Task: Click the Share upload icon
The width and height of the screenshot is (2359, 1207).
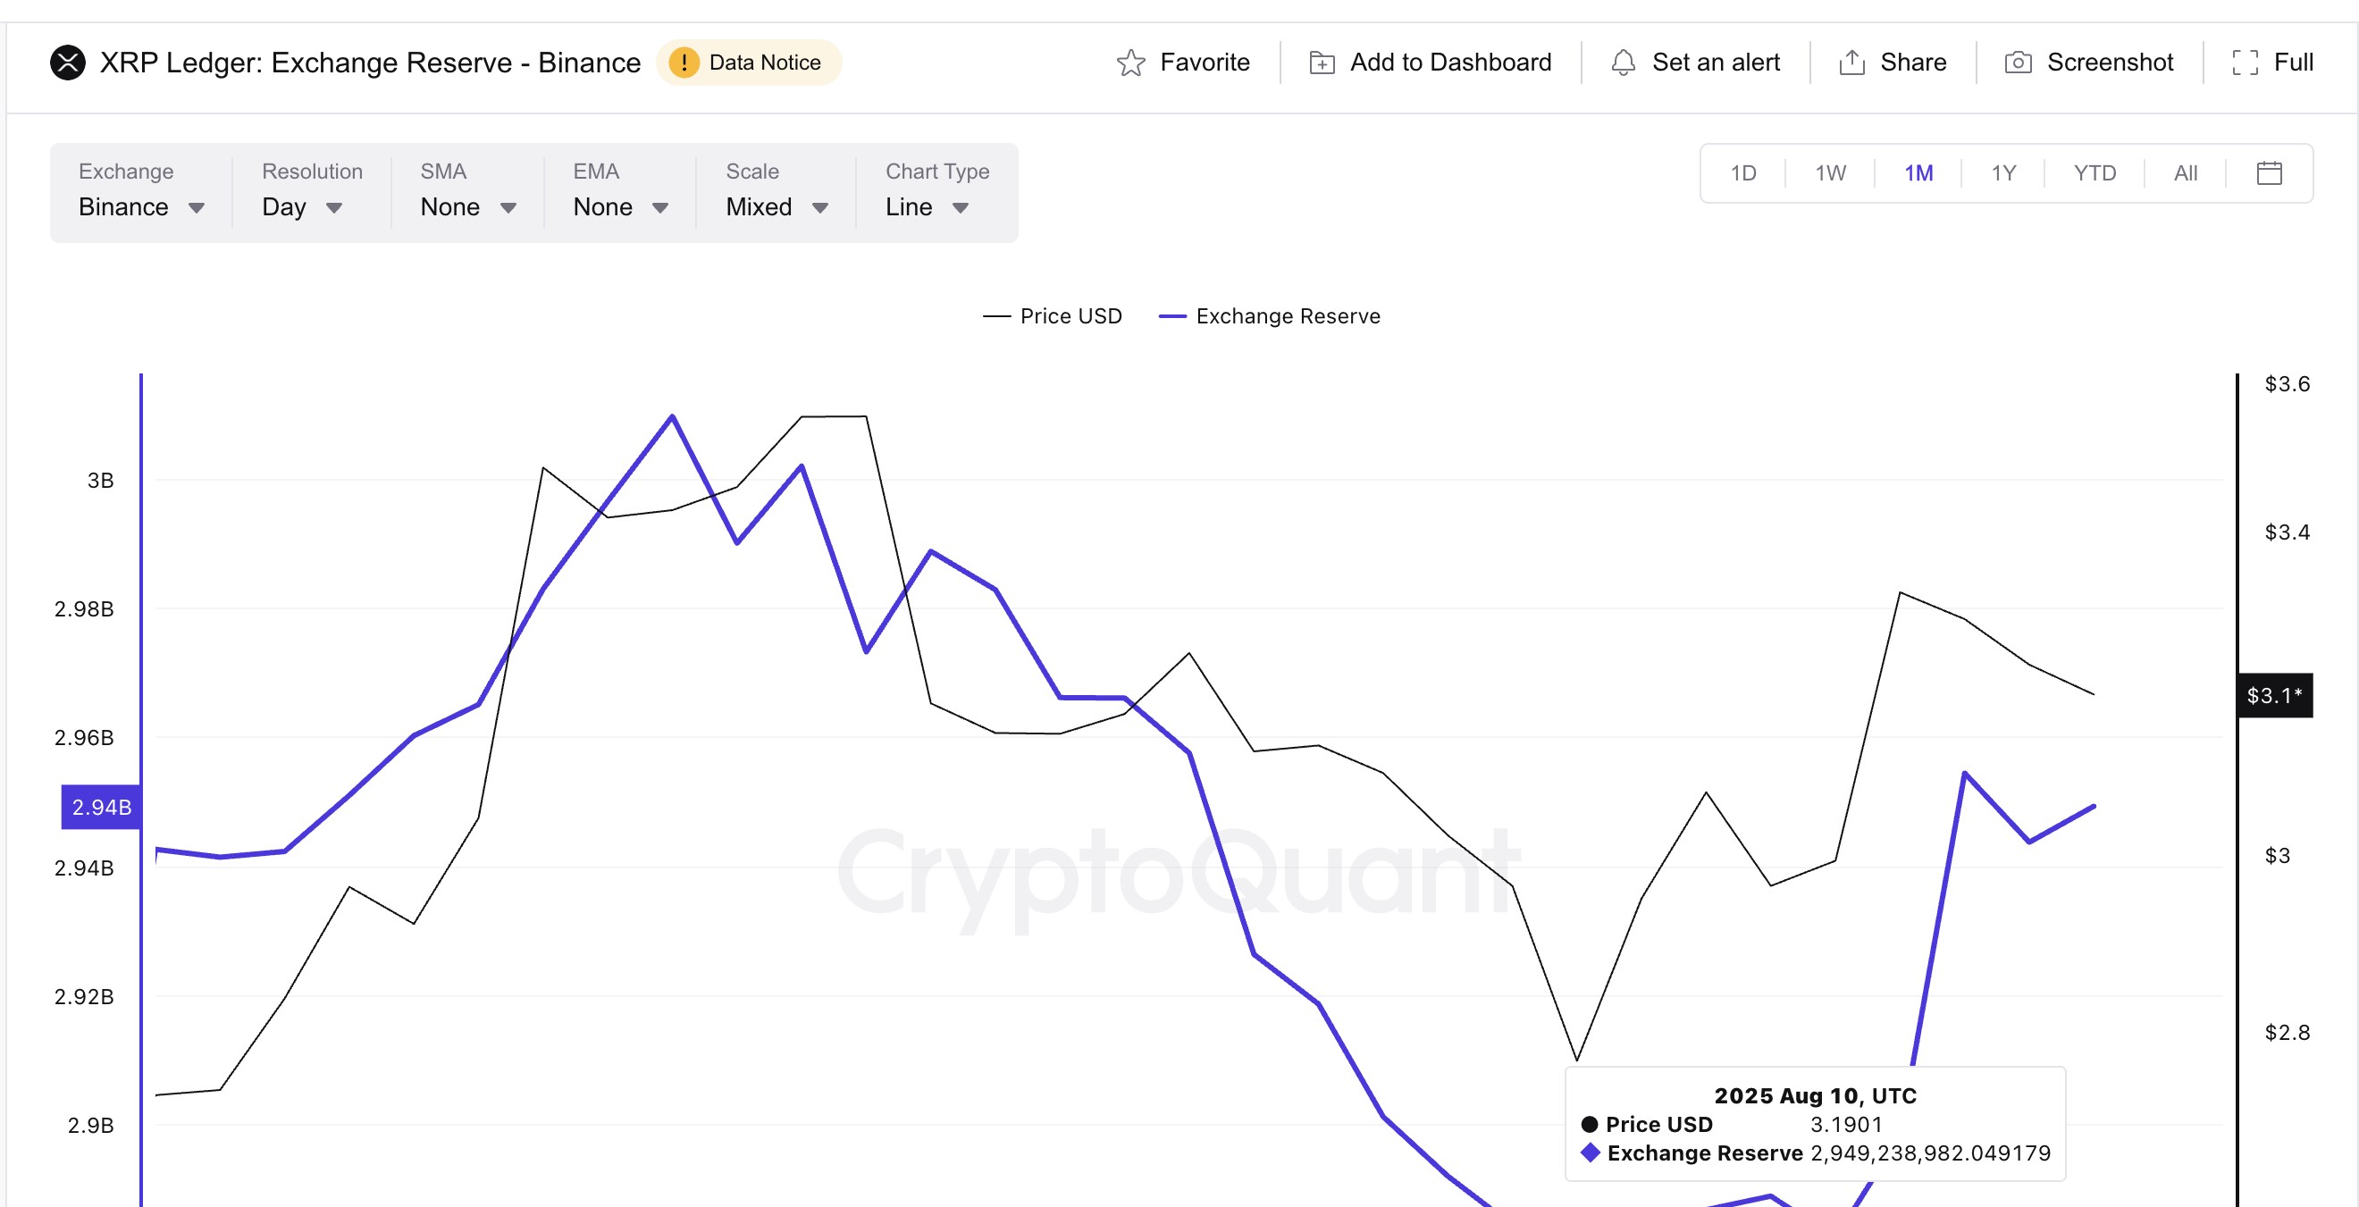Action: click(x=1851, y=63)
